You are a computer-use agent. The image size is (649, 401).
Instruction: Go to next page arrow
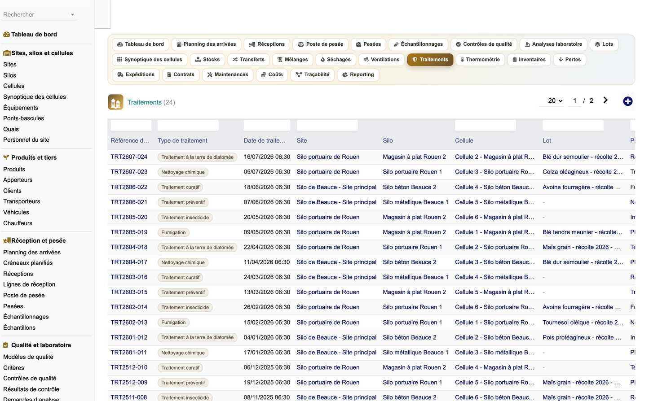(605, 100)
